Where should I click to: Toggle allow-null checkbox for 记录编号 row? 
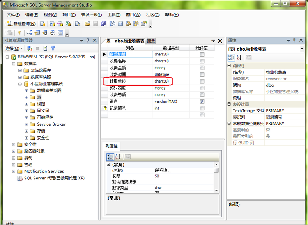[202, 108]
